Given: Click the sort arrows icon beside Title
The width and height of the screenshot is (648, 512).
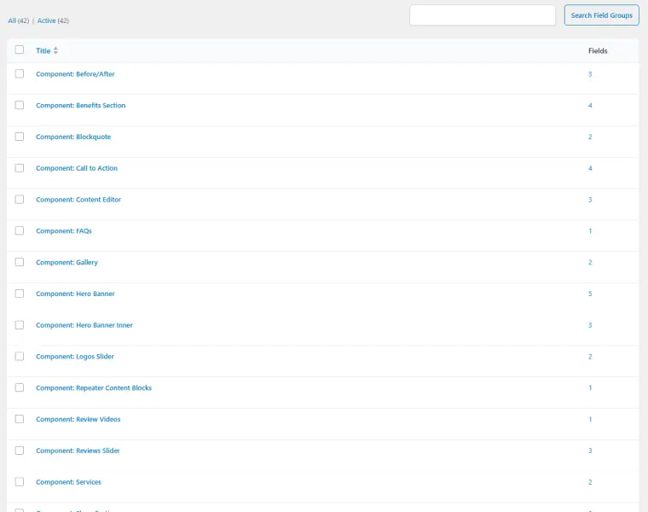Looking at the screenshot, I should (55, 51).
